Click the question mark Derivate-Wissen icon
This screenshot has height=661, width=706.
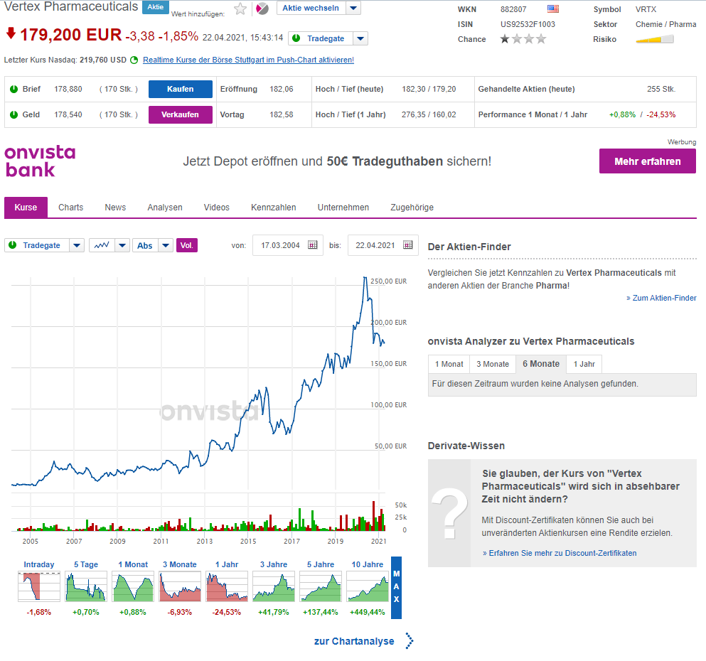click(x=449, y=513)
